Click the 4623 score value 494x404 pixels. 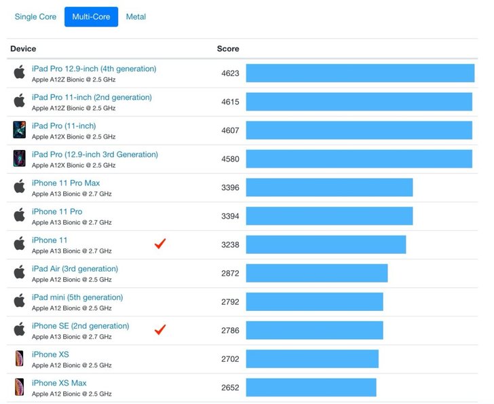(230, 73)
